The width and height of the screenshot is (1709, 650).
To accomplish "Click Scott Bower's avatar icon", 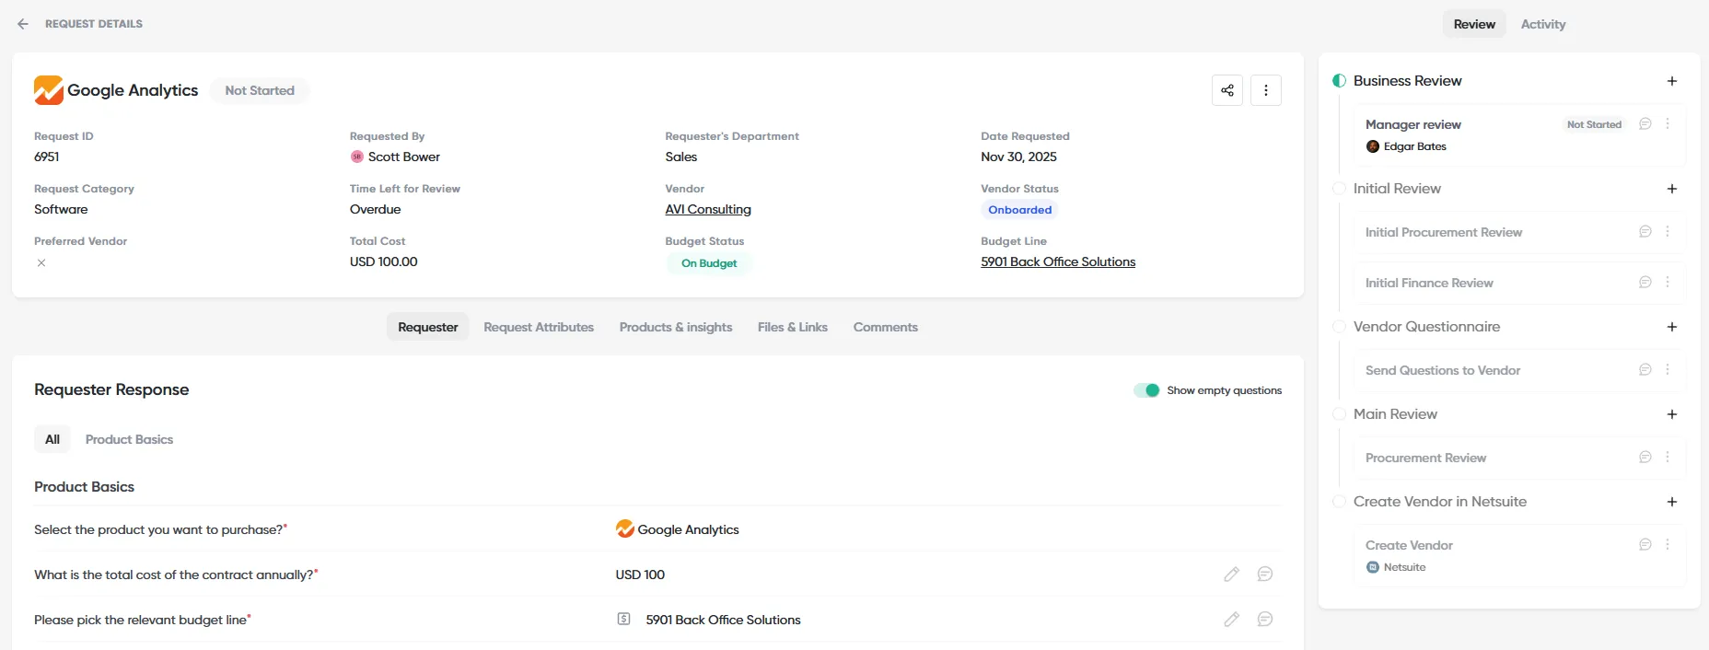I will pos(357,157).
